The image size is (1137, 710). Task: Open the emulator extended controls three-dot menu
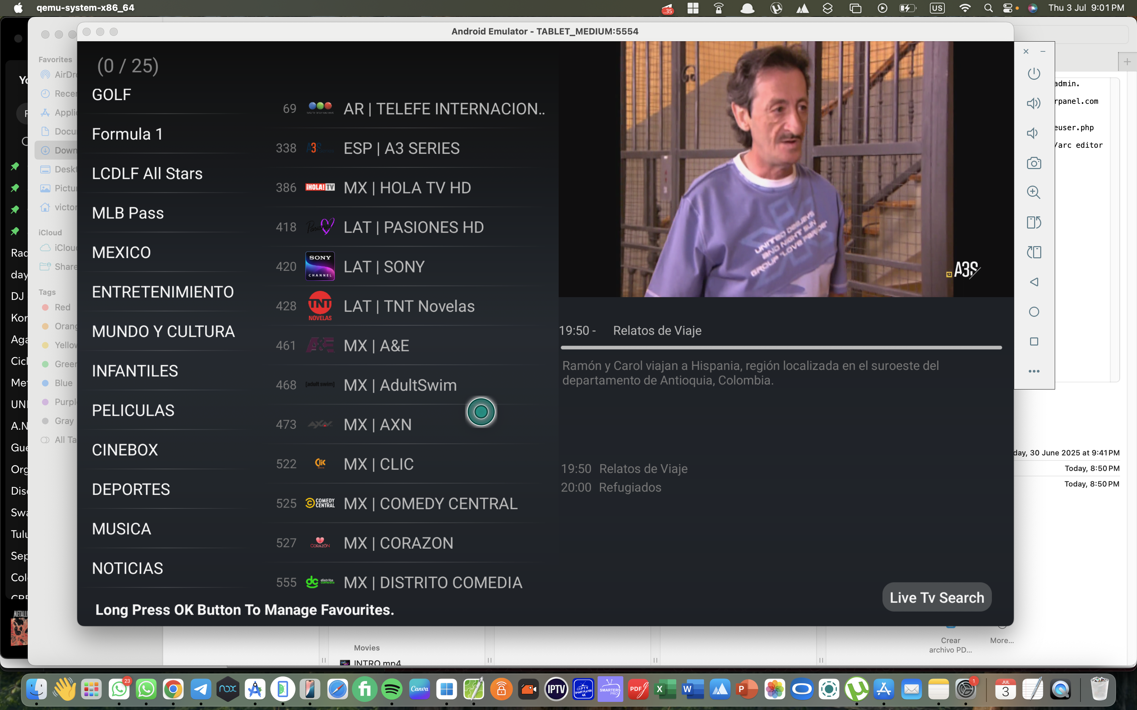point(1034,371)
